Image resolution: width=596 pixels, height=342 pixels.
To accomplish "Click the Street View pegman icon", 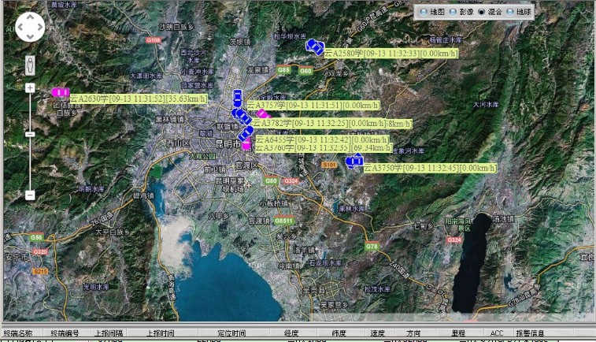I will [30, 64].
